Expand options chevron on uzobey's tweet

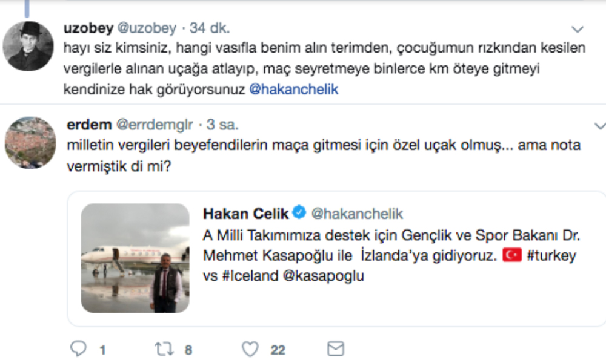click(578, 29)
